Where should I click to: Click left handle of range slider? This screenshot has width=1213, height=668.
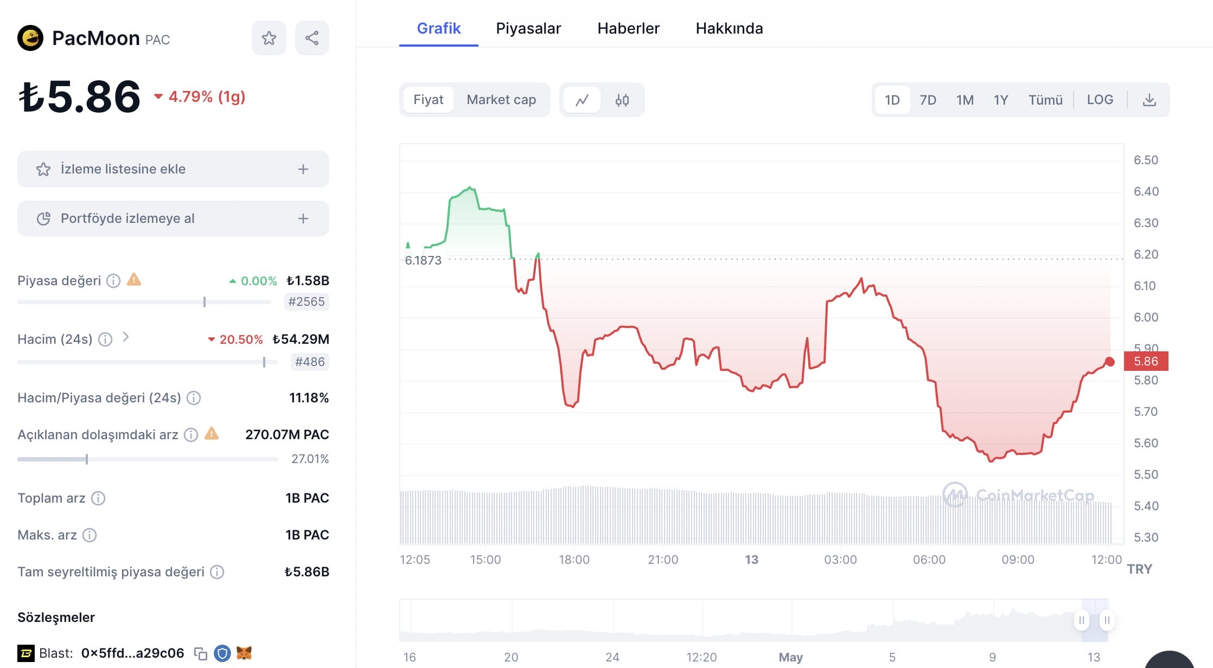click(x=1081, y=620)
